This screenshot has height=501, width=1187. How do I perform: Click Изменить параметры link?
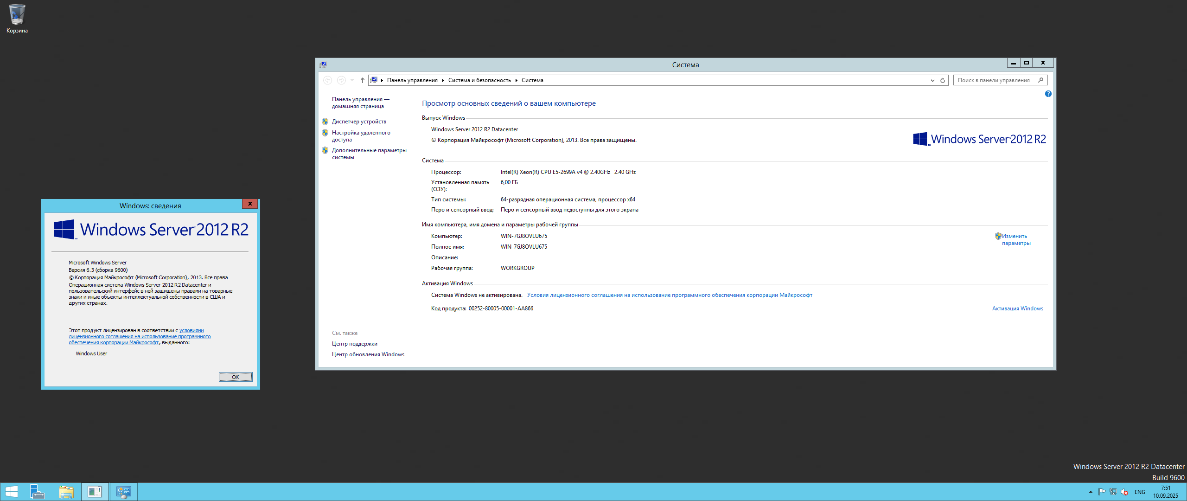[1016, 239]
